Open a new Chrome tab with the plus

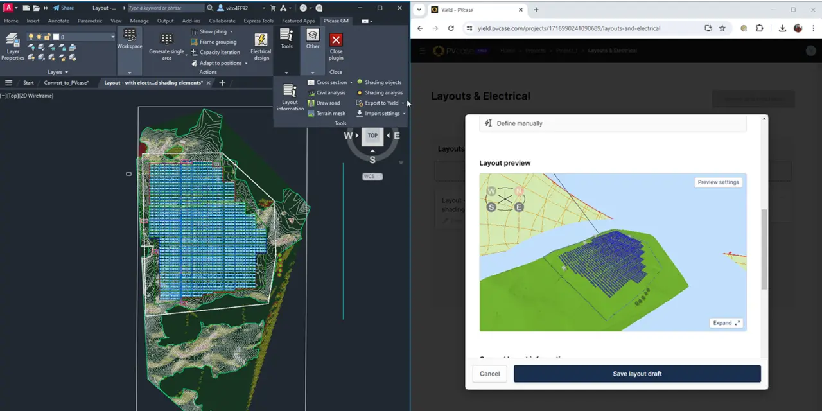click(536, 10)
